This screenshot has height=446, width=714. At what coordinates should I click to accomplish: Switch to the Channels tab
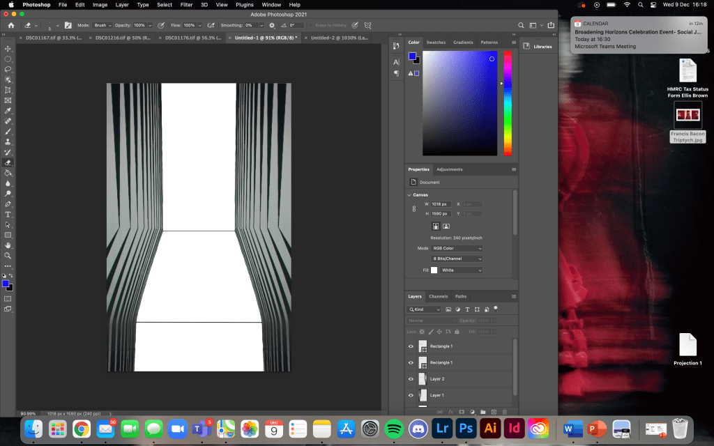438,296
